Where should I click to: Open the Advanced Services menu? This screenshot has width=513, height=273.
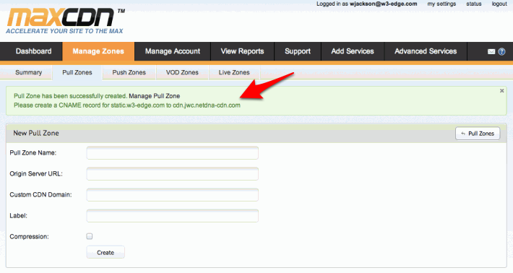point(426,51)
